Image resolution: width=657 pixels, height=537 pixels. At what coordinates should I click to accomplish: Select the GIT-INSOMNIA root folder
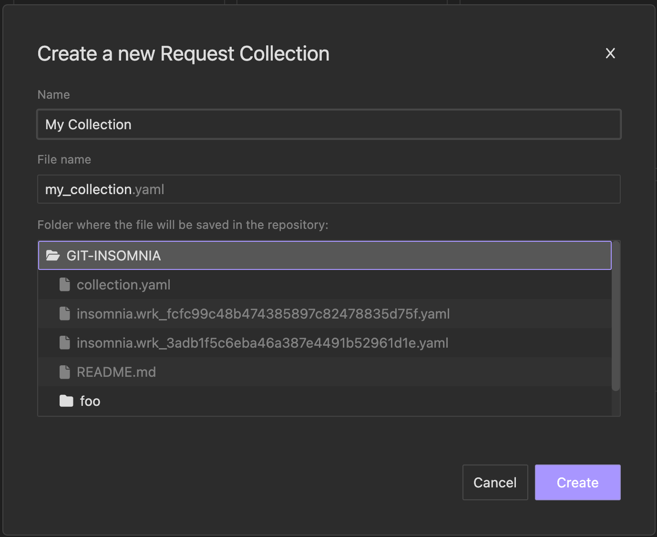[x=325, y=256]
